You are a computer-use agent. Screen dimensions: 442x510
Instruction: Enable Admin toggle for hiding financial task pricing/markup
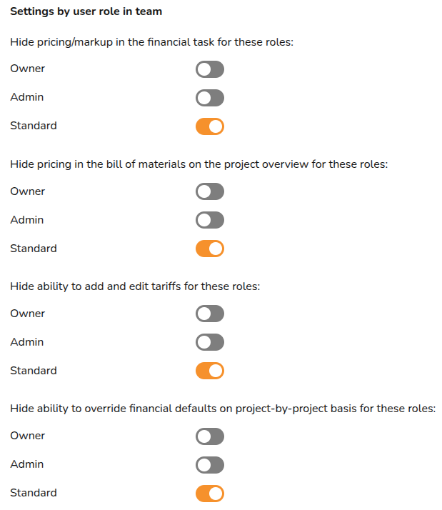click(210, 98)
